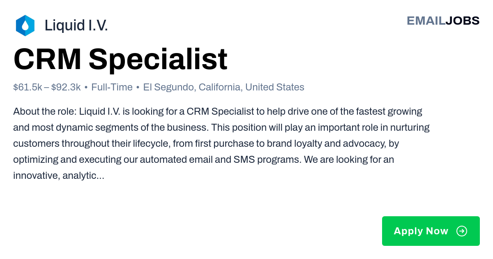The image size is (493, 259).
Task: Click the circled arrow icon in Apply Now
Action: (x=462, y=231)
